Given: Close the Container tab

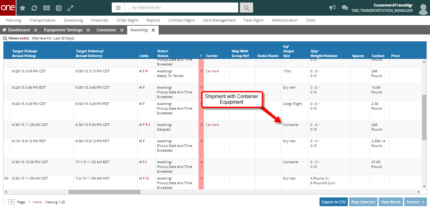Looking at the screenshot, I should (122, 30).
